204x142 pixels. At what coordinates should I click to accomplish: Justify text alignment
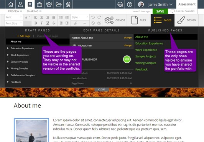[x=54, y=17]
